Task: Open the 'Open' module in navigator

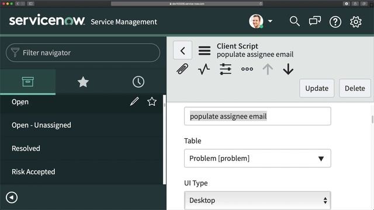Action: [20, 102]
